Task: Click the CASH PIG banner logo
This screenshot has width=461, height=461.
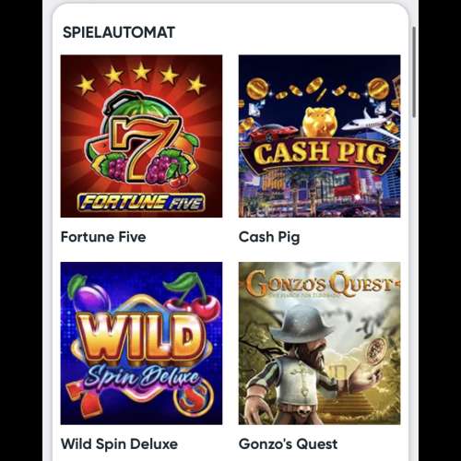Action: [319, 153]
